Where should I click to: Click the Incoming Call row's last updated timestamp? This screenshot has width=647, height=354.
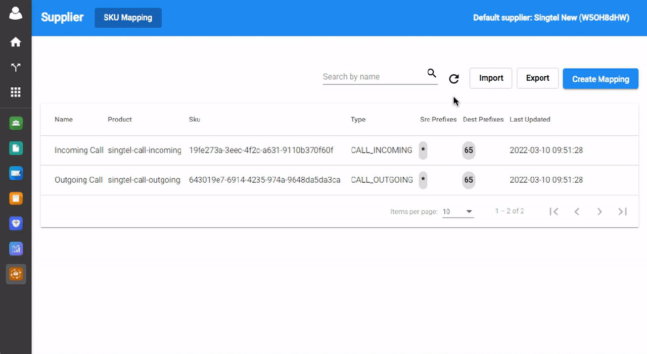(546, 150)
